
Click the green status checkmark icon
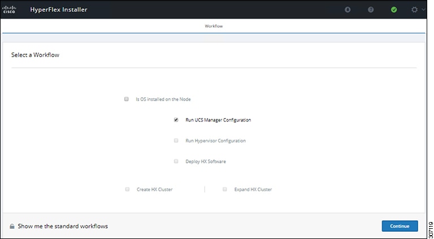coord(394,10)
